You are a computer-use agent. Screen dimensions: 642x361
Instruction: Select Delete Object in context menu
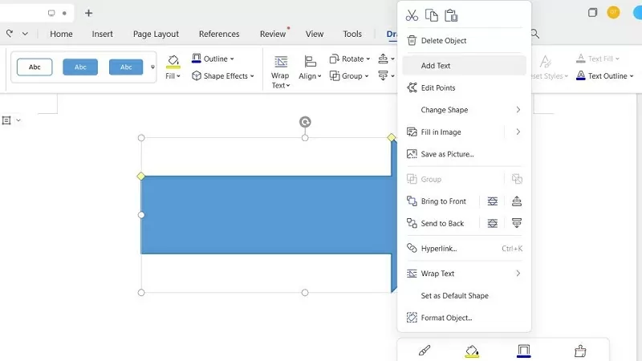443,41
